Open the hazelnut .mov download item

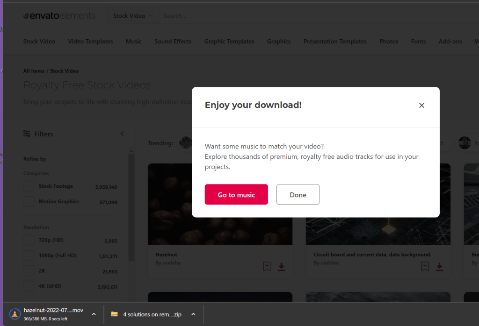[53, 314]
